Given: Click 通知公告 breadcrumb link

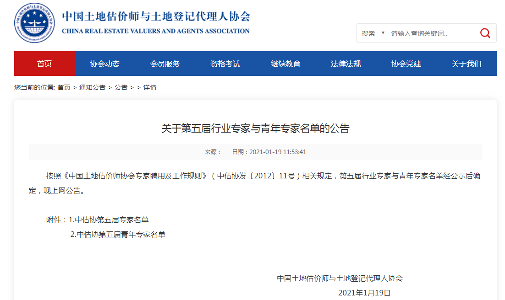Looking at the screenshot, I should click(93, 87).
